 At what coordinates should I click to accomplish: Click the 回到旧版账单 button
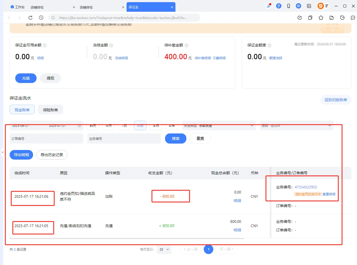pos(336,100)
